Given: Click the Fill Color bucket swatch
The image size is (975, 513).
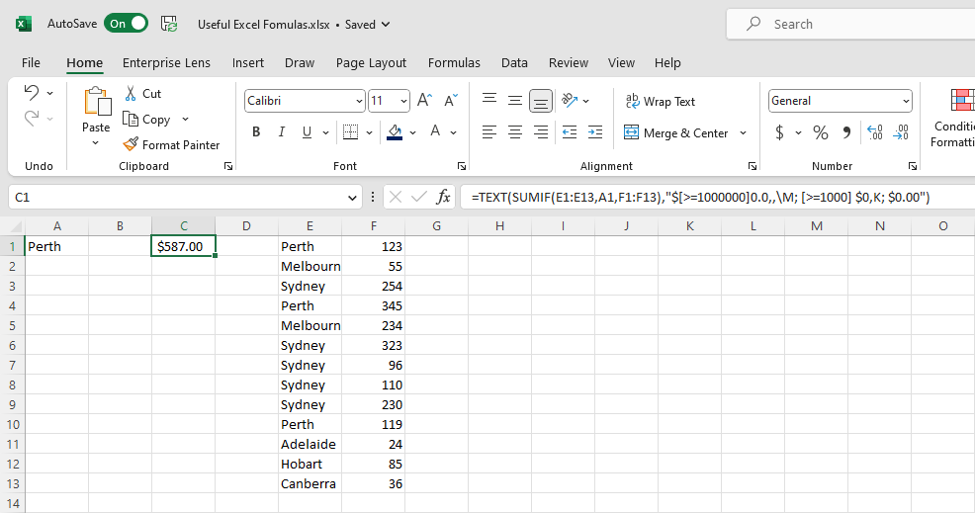Looking at the screenshot, I should point(396,132).
